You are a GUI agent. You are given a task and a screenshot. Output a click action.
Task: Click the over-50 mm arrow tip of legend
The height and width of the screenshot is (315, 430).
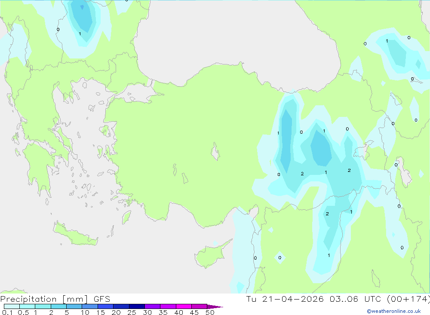coord(215,307)
